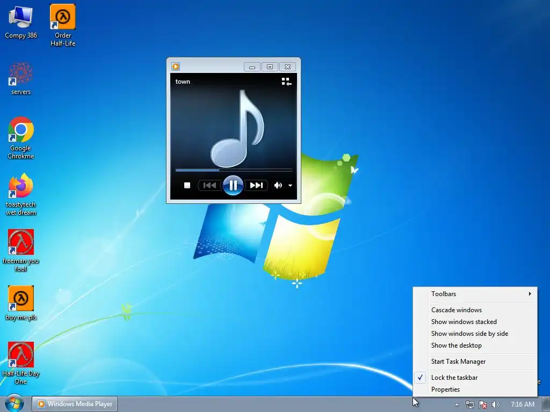Close the Windows Media Player window
Image resolution: width=550 pixels, height=412 pixels.
[288, 67]
